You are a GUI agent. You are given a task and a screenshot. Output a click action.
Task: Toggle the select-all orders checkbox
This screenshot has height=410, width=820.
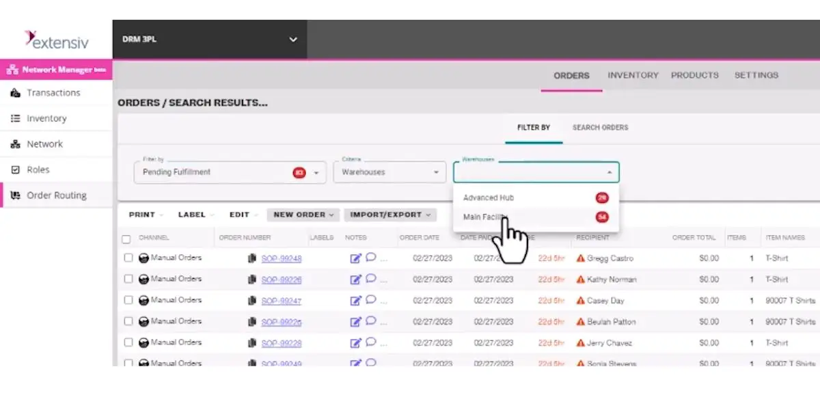pyautogui.click(x=126, y=239)
